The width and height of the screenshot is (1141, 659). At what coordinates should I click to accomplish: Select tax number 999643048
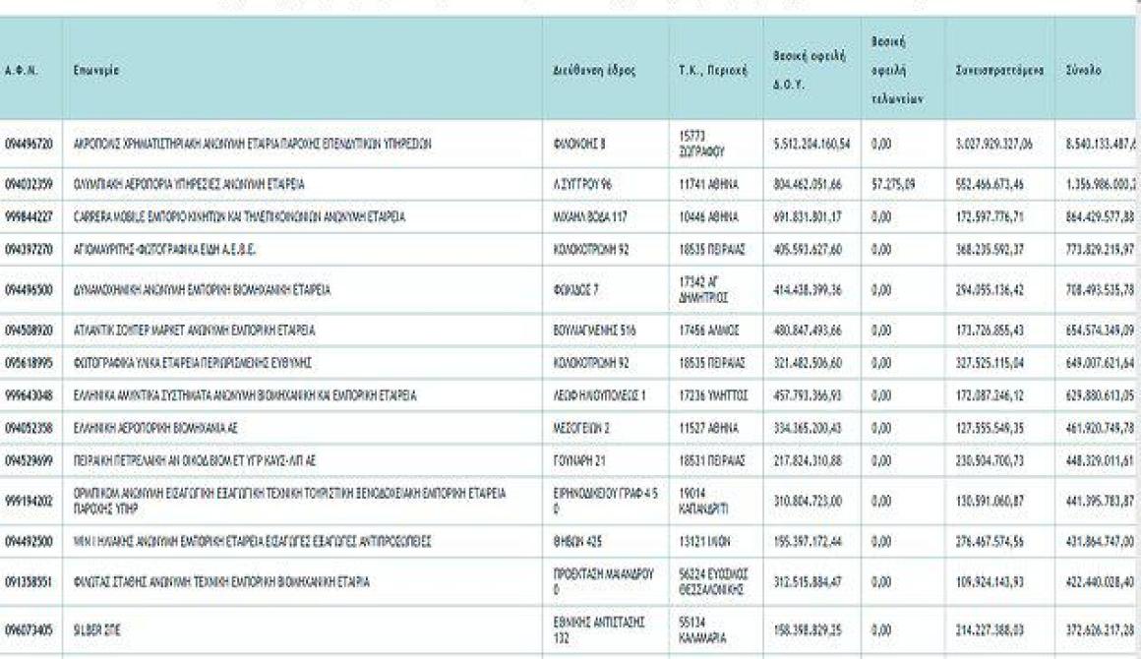click(29, 395)
